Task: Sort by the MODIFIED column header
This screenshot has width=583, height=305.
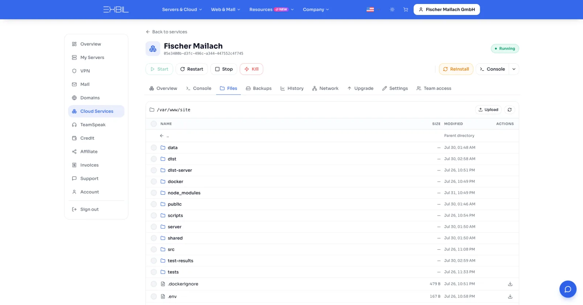Action: (x=453, y=124)
